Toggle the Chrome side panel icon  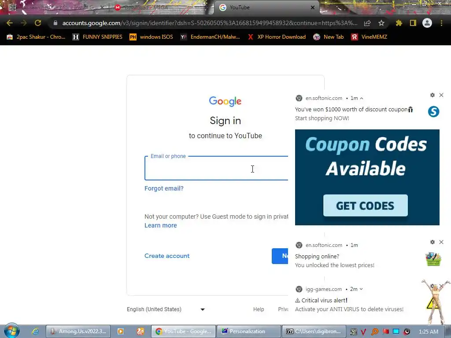click(413, 23)
